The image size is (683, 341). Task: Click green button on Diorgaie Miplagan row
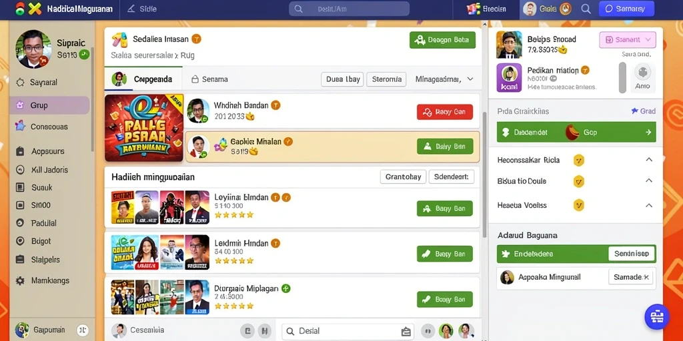click(445, 299)
